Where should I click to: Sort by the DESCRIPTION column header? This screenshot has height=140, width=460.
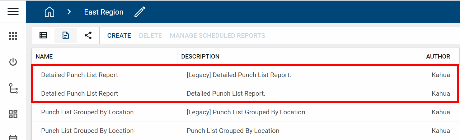200,56
